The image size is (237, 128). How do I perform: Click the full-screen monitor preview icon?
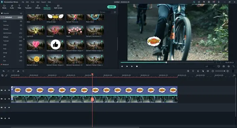pyautogui.click(x=219, y=66)
